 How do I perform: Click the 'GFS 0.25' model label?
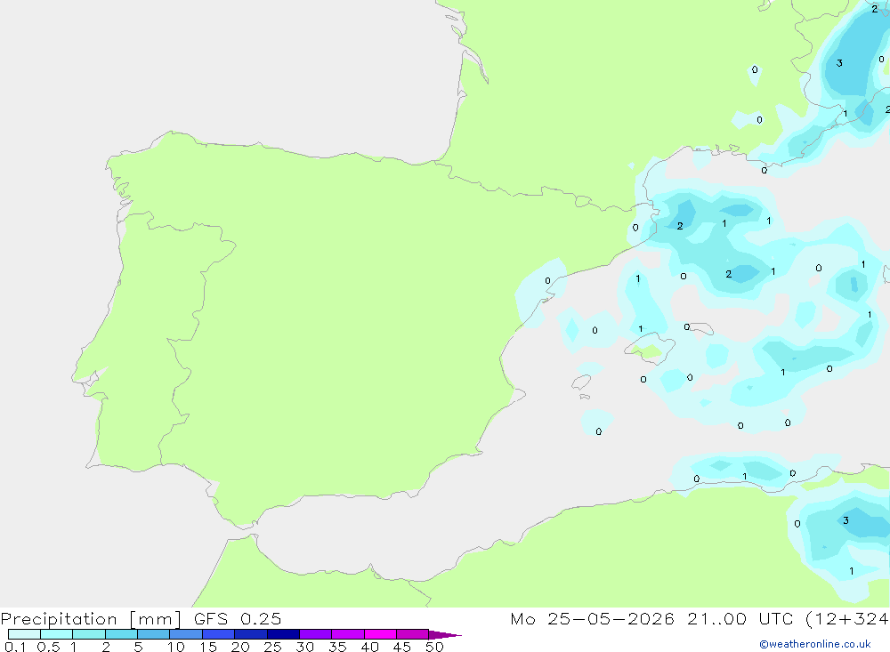[x=238, y=618]
